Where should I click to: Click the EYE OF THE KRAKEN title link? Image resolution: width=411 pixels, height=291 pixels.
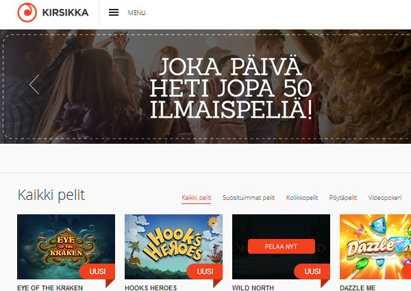(x=50, y=288)
